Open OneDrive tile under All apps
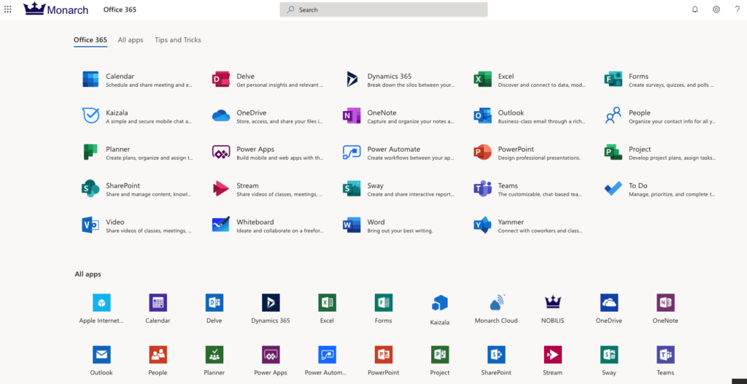 pos(609,308)
